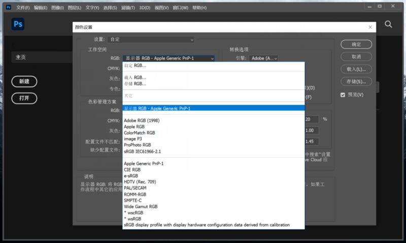The image size is (406, 243).
Task: Select HDTV (Rec. 709) profile
Action: click(214, 182)
